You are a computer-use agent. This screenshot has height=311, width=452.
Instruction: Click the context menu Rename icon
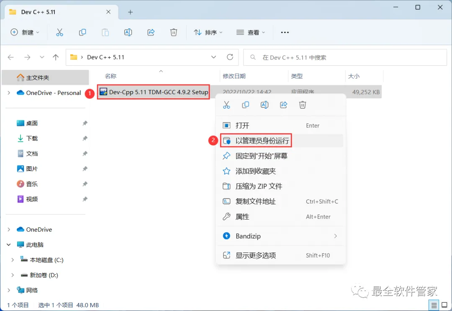click(265, 105)
